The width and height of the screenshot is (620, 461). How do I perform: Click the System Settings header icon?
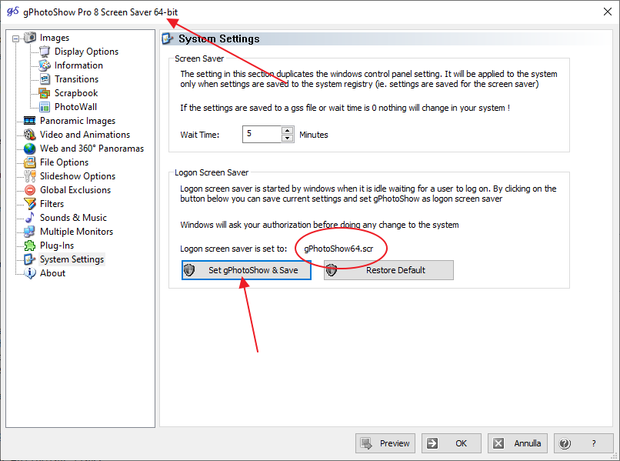click(168, 38)
